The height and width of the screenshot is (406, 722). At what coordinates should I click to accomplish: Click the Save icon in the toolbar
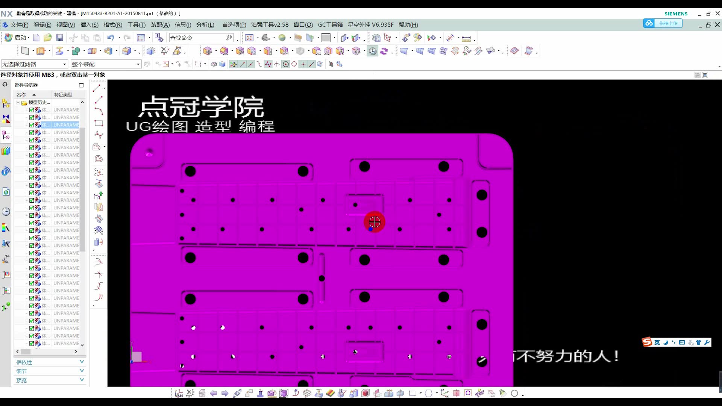point(59,38)
